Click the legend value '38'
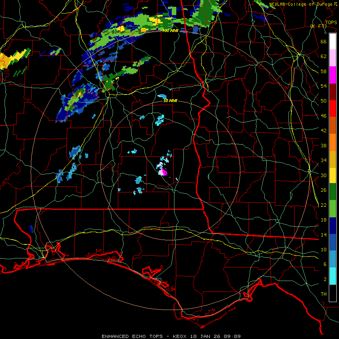The height and width of the screenshot is (339, 339). point(324,145)
